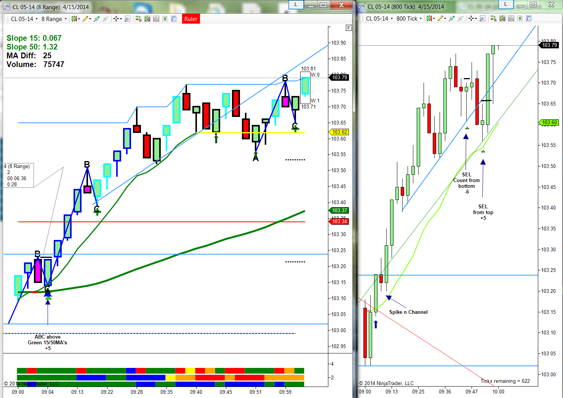The image size is (563, 398).
Task: Open Data Series icon in 800 Tick window
Action: click(502, 18)
